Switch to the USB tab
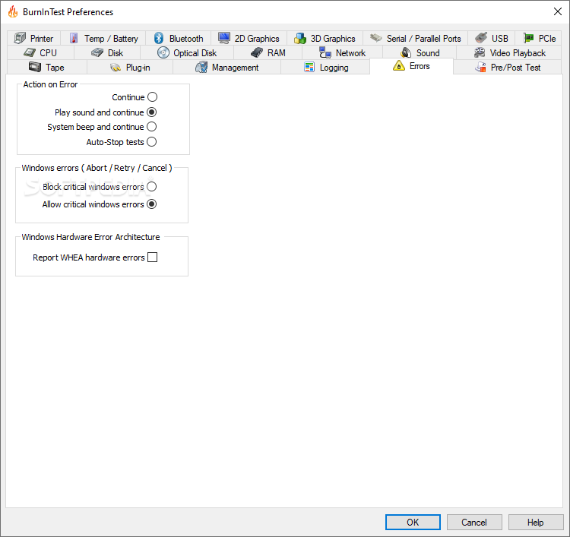This screenshot has width=570, height=537. [x=491, y=38]
